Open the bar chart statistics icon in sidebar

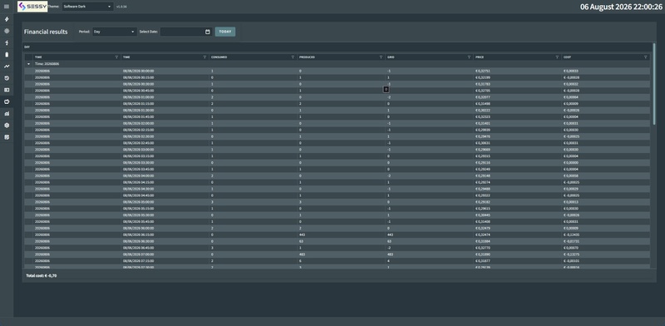(x=7, y=113)
